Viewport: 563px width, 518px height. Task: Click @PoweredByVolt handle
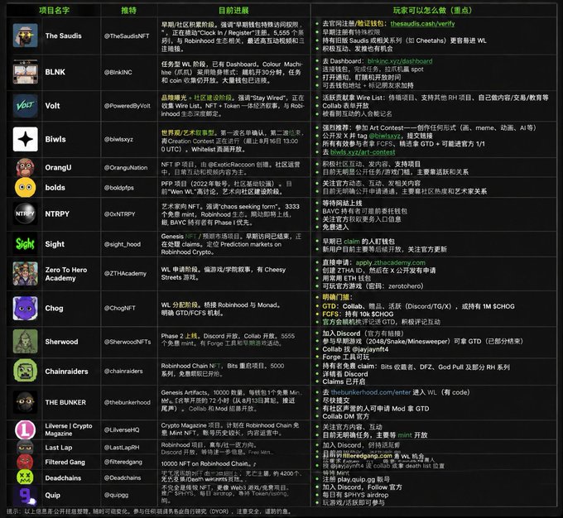[128, 106]
